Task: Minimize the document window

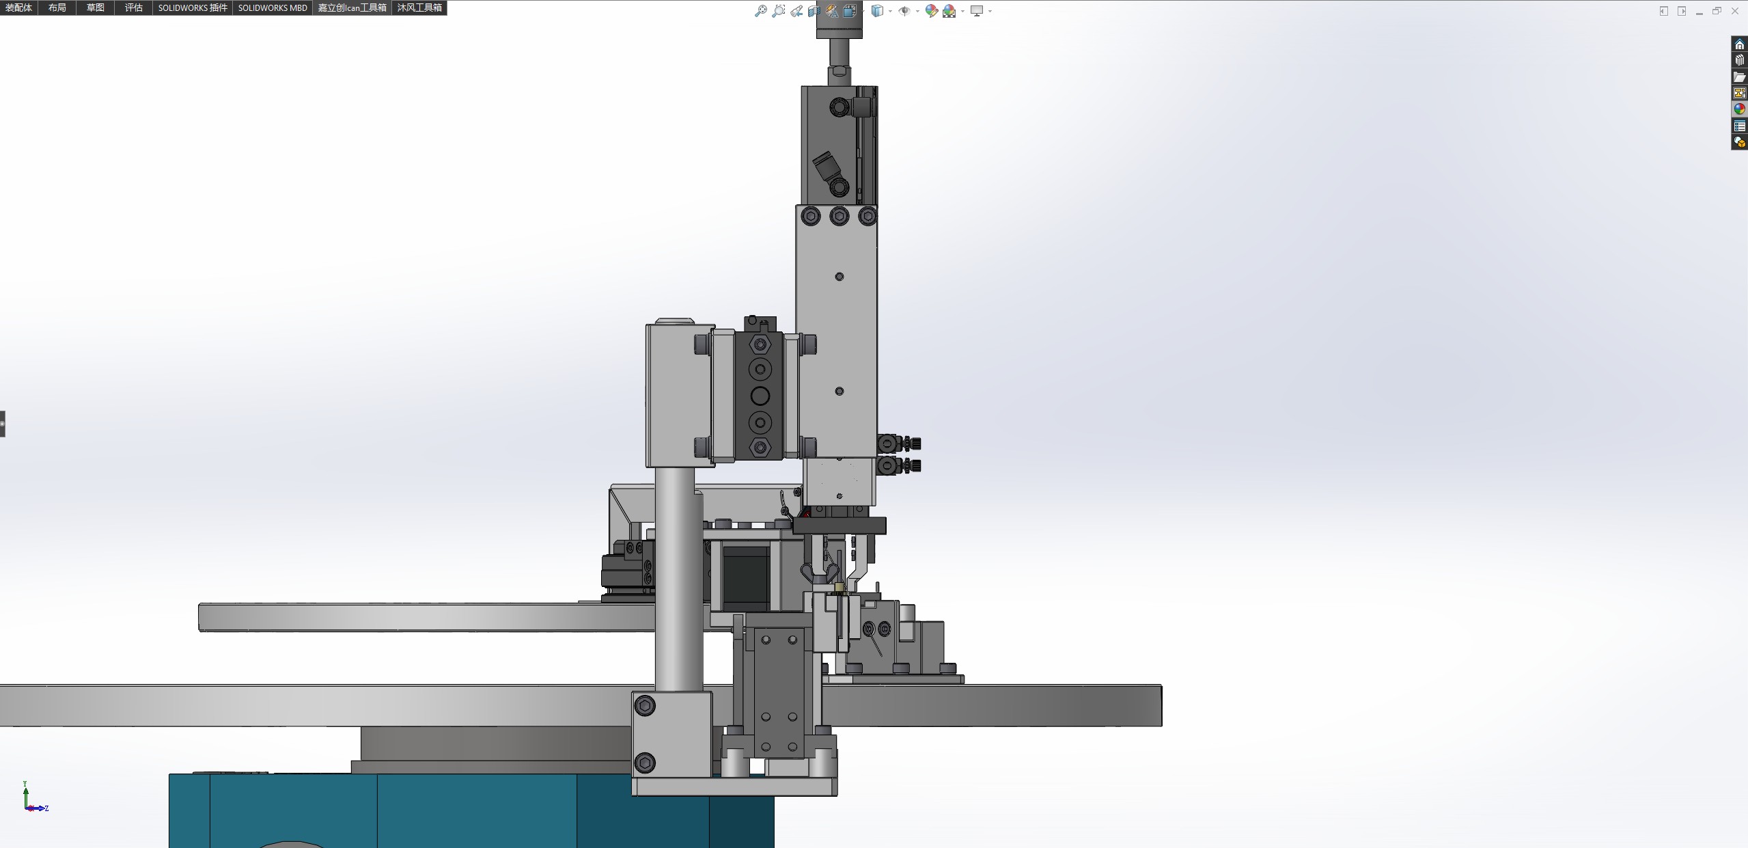Action: pos(1699,12)
